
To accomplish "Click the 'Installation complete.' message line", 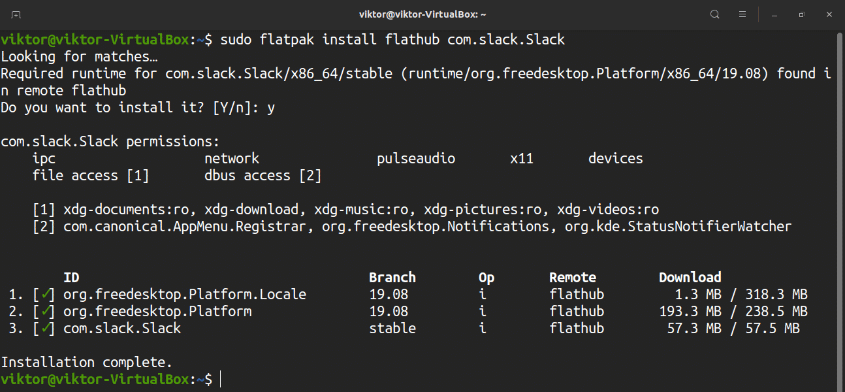I will coord(87,363).
